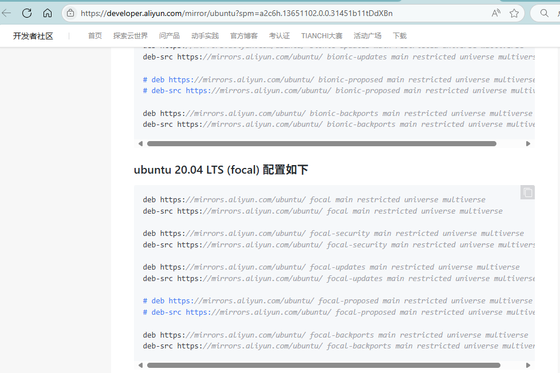Click right arrow of bionic code scrollbar

tap(528, 143)
